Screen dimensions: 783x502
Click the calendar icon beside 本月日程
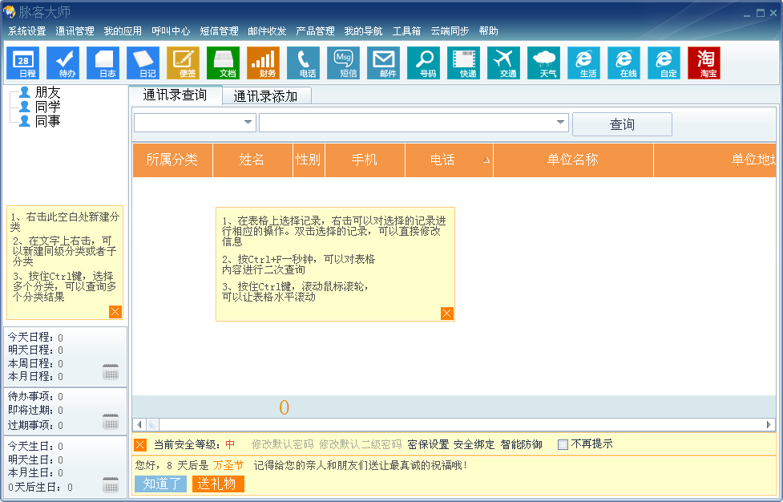point(111,372)
